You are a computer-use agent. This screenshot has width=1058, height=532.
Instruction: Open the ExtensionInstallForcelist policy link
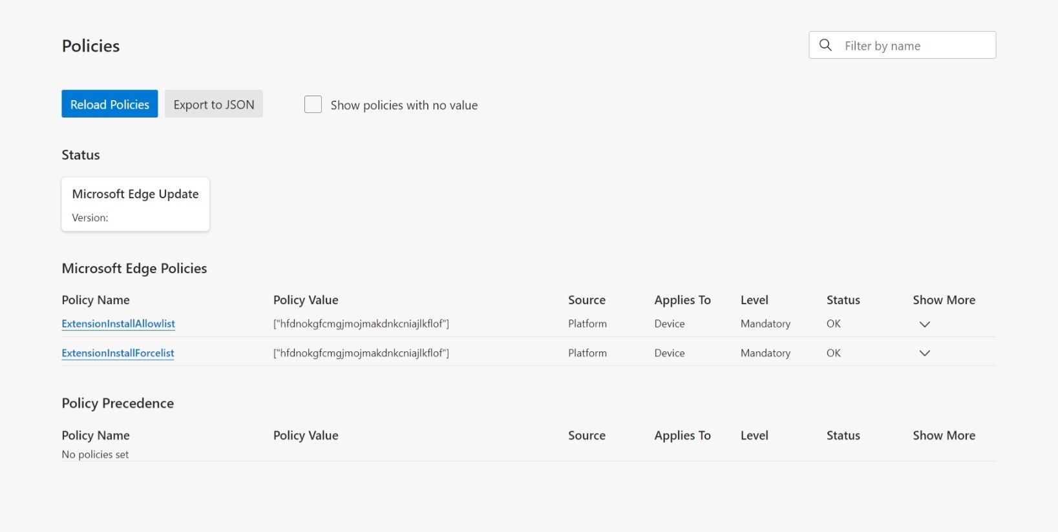[x=118, y=353]
